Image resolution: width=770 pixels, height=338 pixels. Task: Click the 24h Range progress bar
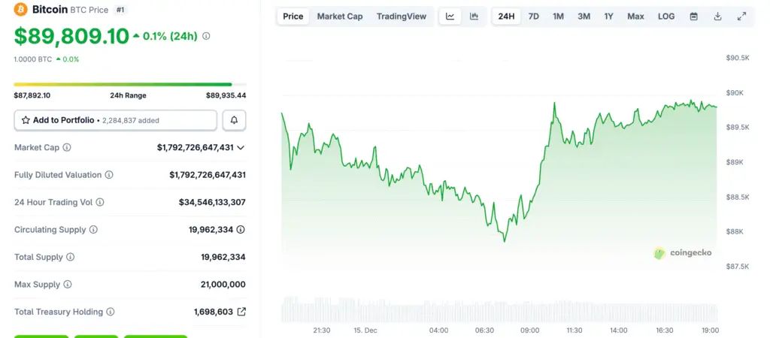tap(129, 84)
